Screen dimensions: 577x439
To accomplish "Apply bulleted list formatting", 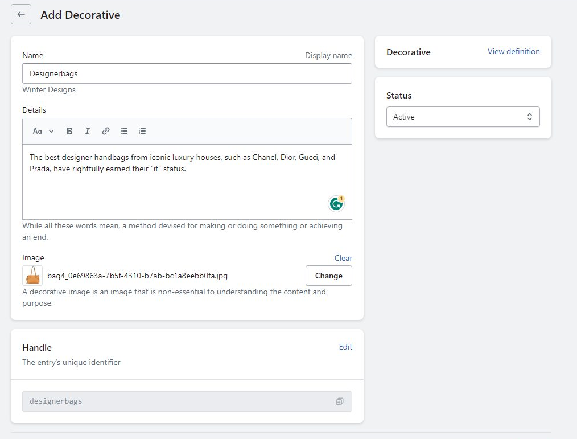I will (x=124, y=131).
